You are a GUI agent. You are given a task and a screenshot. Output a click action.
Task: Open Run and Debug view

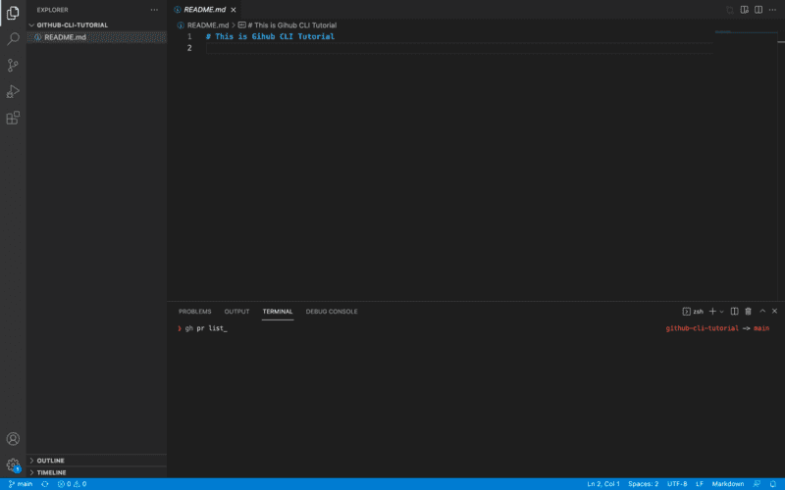(13, 91)
